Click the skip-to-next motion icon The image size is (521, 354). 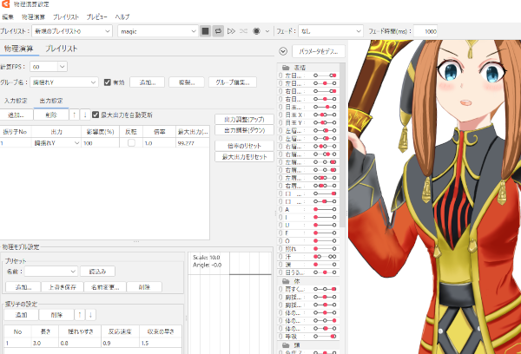tap(231, 31)
